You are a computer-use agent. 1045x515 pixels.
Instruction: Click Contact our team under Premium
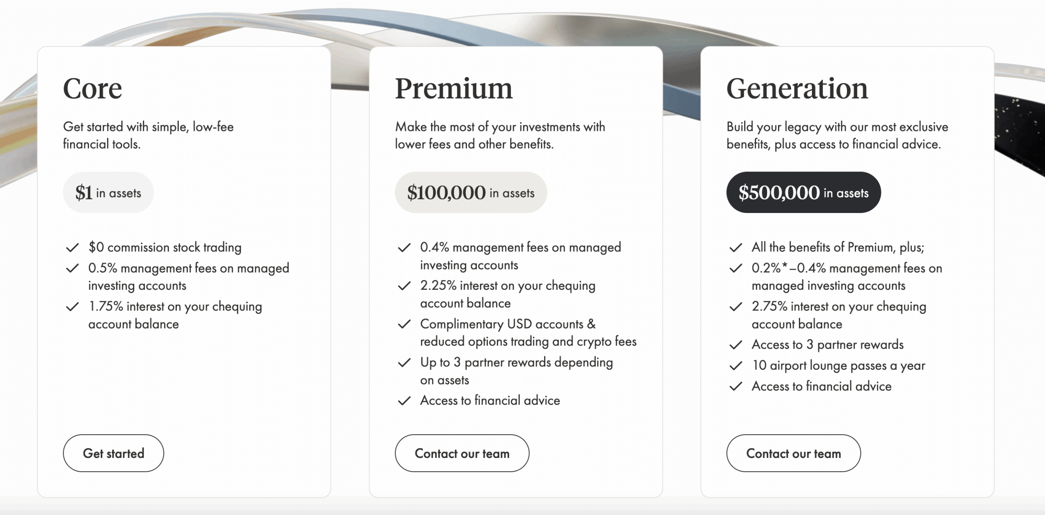pyautogui.click(x=462, y=453)
